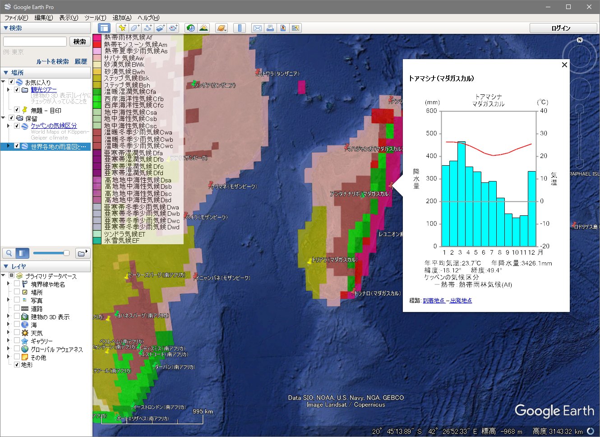Screen dimensions: 600x437
Task: Click the Print icon in toolbar
Action: coord(270,28)
